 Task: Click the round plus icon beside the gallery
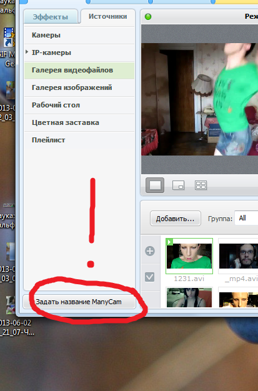(x=150, y=251)
